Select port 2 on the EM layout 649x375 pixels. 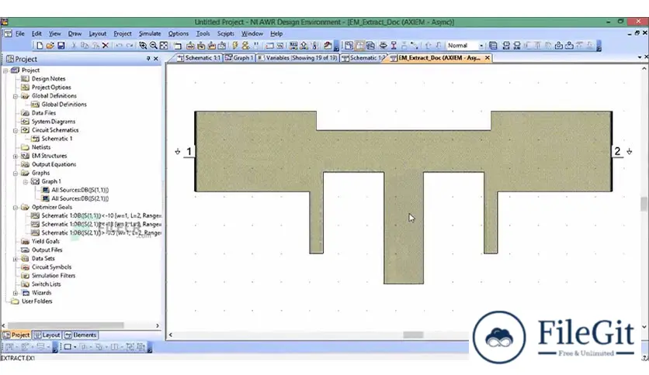[617, 152]
